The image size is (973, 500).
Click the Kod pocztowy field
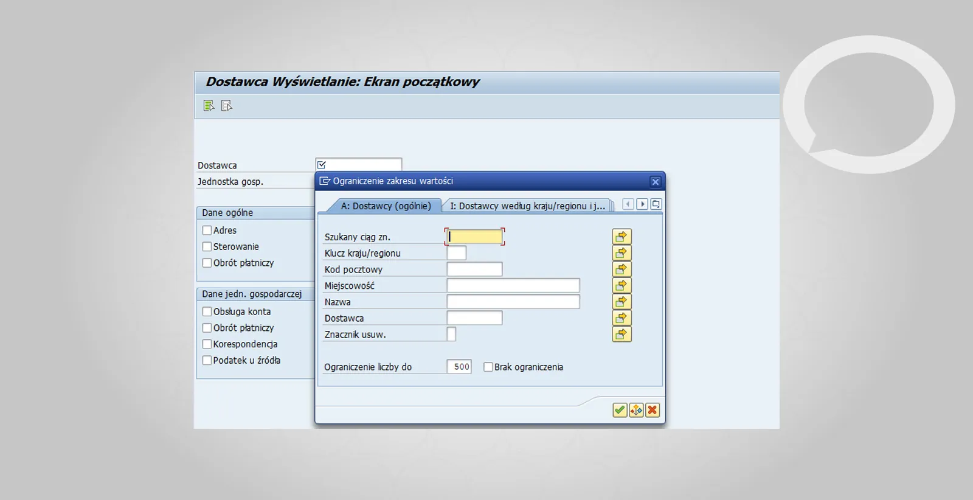pyautogui.click(x=474, y=269)
